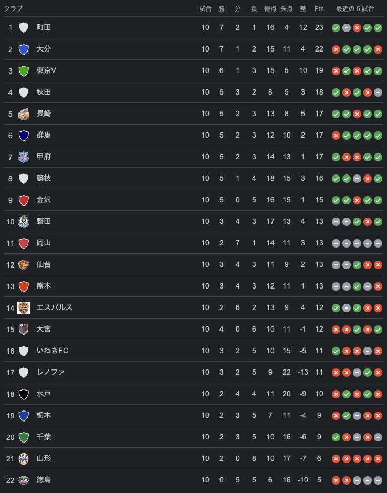Click the 最近の 5 試合 column header
Image resolution: width=387 pixels, height=493 pixels.
point(355,9)
